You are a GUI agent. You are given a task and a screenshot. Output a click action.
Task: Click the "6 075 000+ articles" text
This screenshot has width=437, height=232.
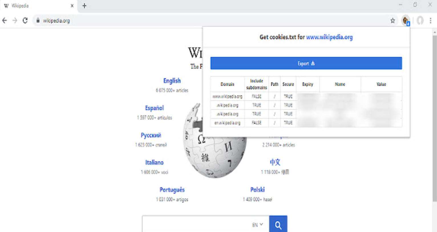(172, 90)
